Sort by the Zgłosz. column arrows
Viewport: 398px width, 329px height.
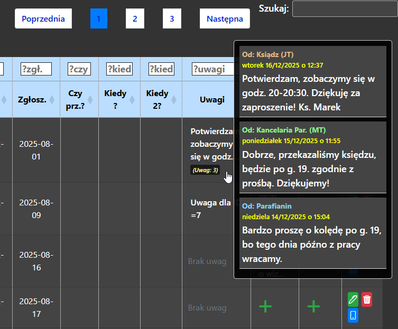click(52, 99)
